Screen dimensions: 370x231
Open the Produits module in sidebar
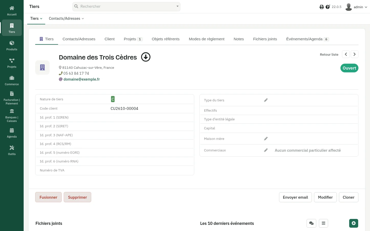(x=12, y=46)
